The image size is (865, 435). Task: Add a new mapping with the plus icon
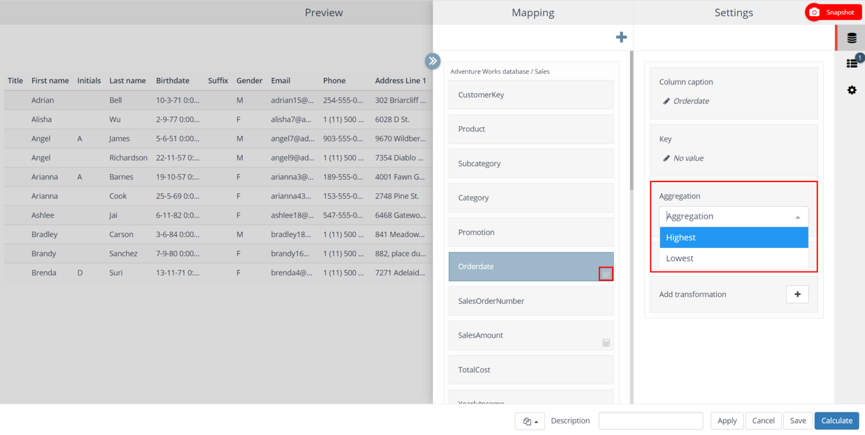pyautogui.click(x=621, y=37)
